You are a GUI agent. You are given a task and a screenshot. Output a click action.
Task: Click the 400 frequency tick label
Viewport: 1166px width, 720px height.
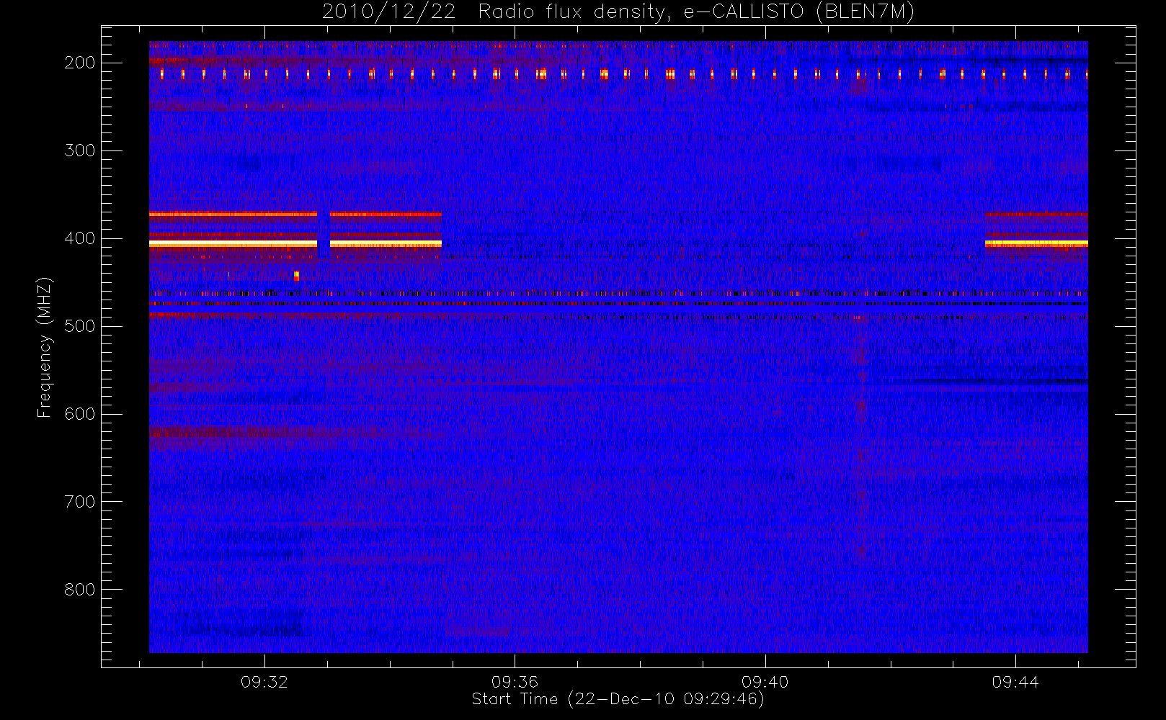click(x=80, y=238)
